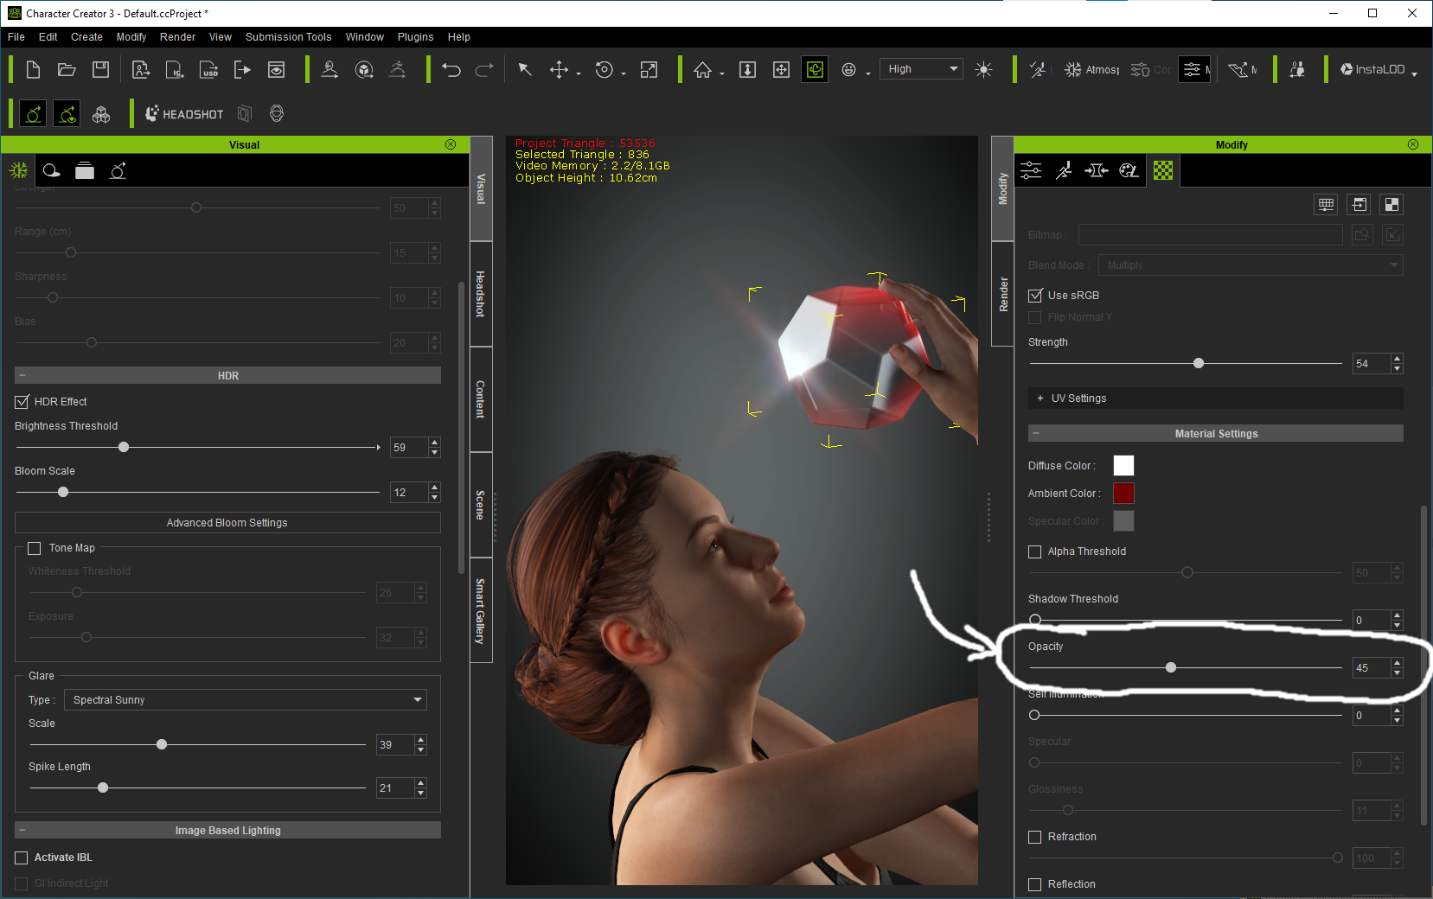
Task: Toggle the HDR Effect checkbox
Action: coord(22,402)
